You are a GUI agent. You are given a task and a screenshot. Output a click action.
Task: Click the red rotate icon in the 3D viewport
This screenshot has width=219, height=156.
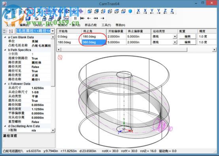click(60, 57)
